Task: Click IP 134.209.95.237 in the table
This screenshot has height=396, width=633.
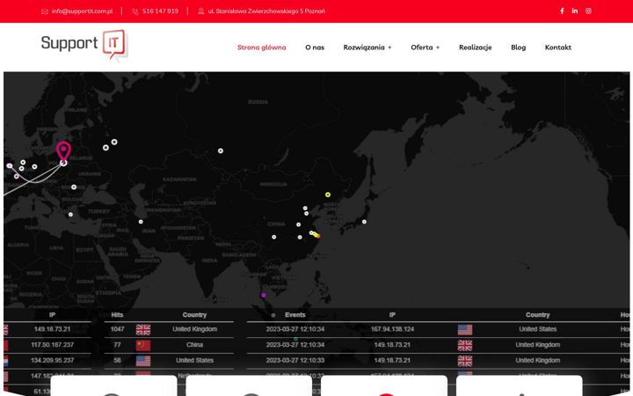Action: tap(52, 361)
